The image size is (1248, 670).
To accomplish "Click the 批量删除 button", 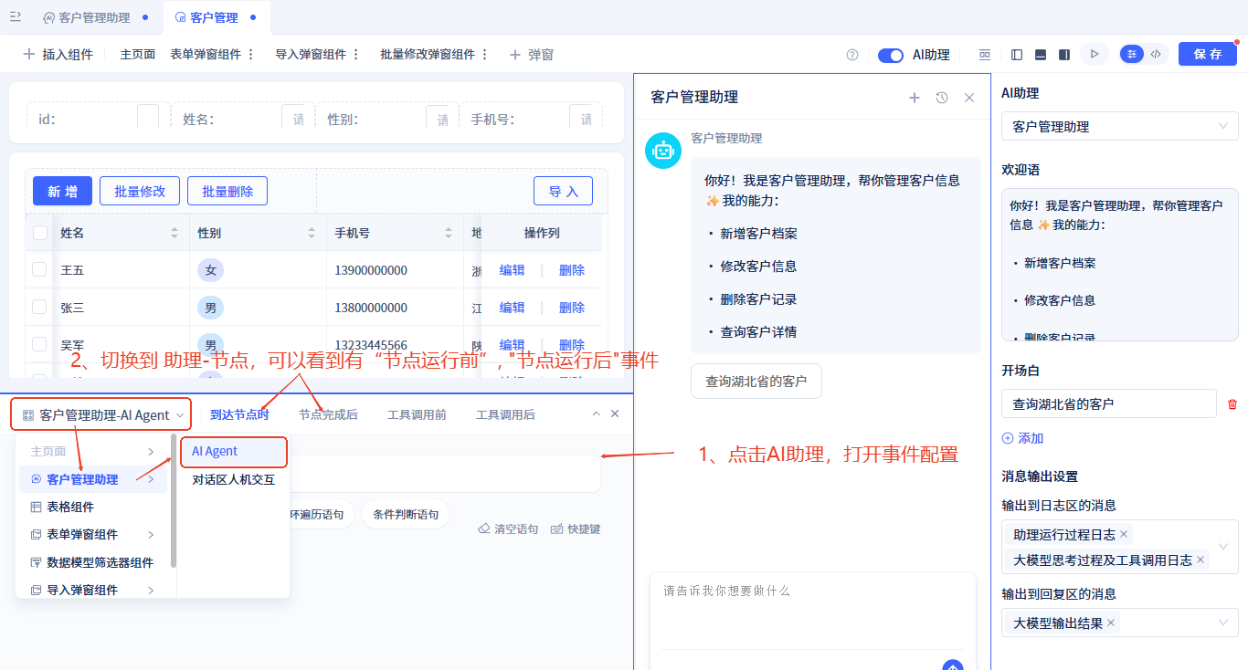I will [227, 191].
